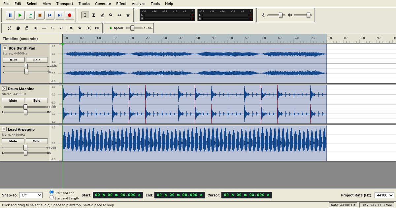
Task: Click the Paste clipboard icon
Action: [x=27, y=28]
